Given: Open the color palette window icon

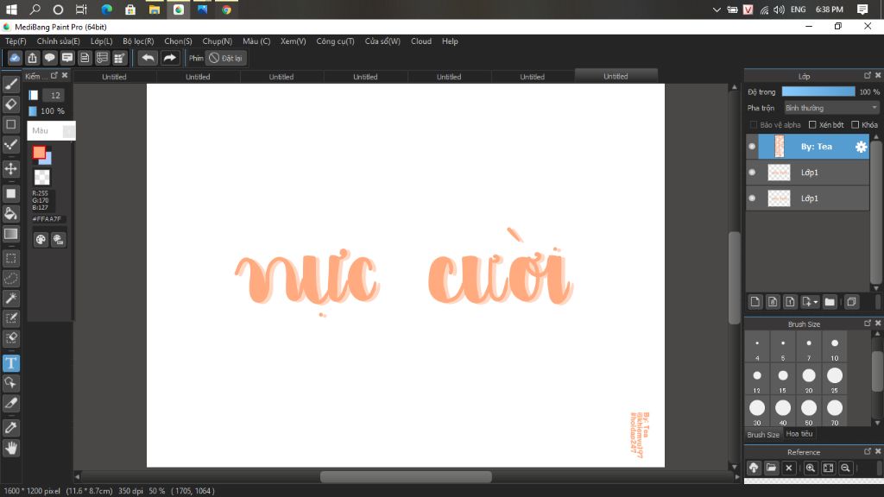Looking at the screenshot, I should click(x=41, y=240).
